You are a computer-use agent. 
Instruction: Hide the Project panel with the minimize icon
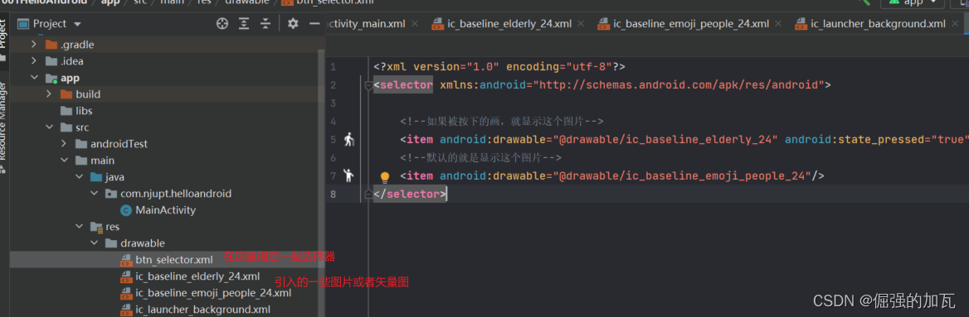point(314,24)
